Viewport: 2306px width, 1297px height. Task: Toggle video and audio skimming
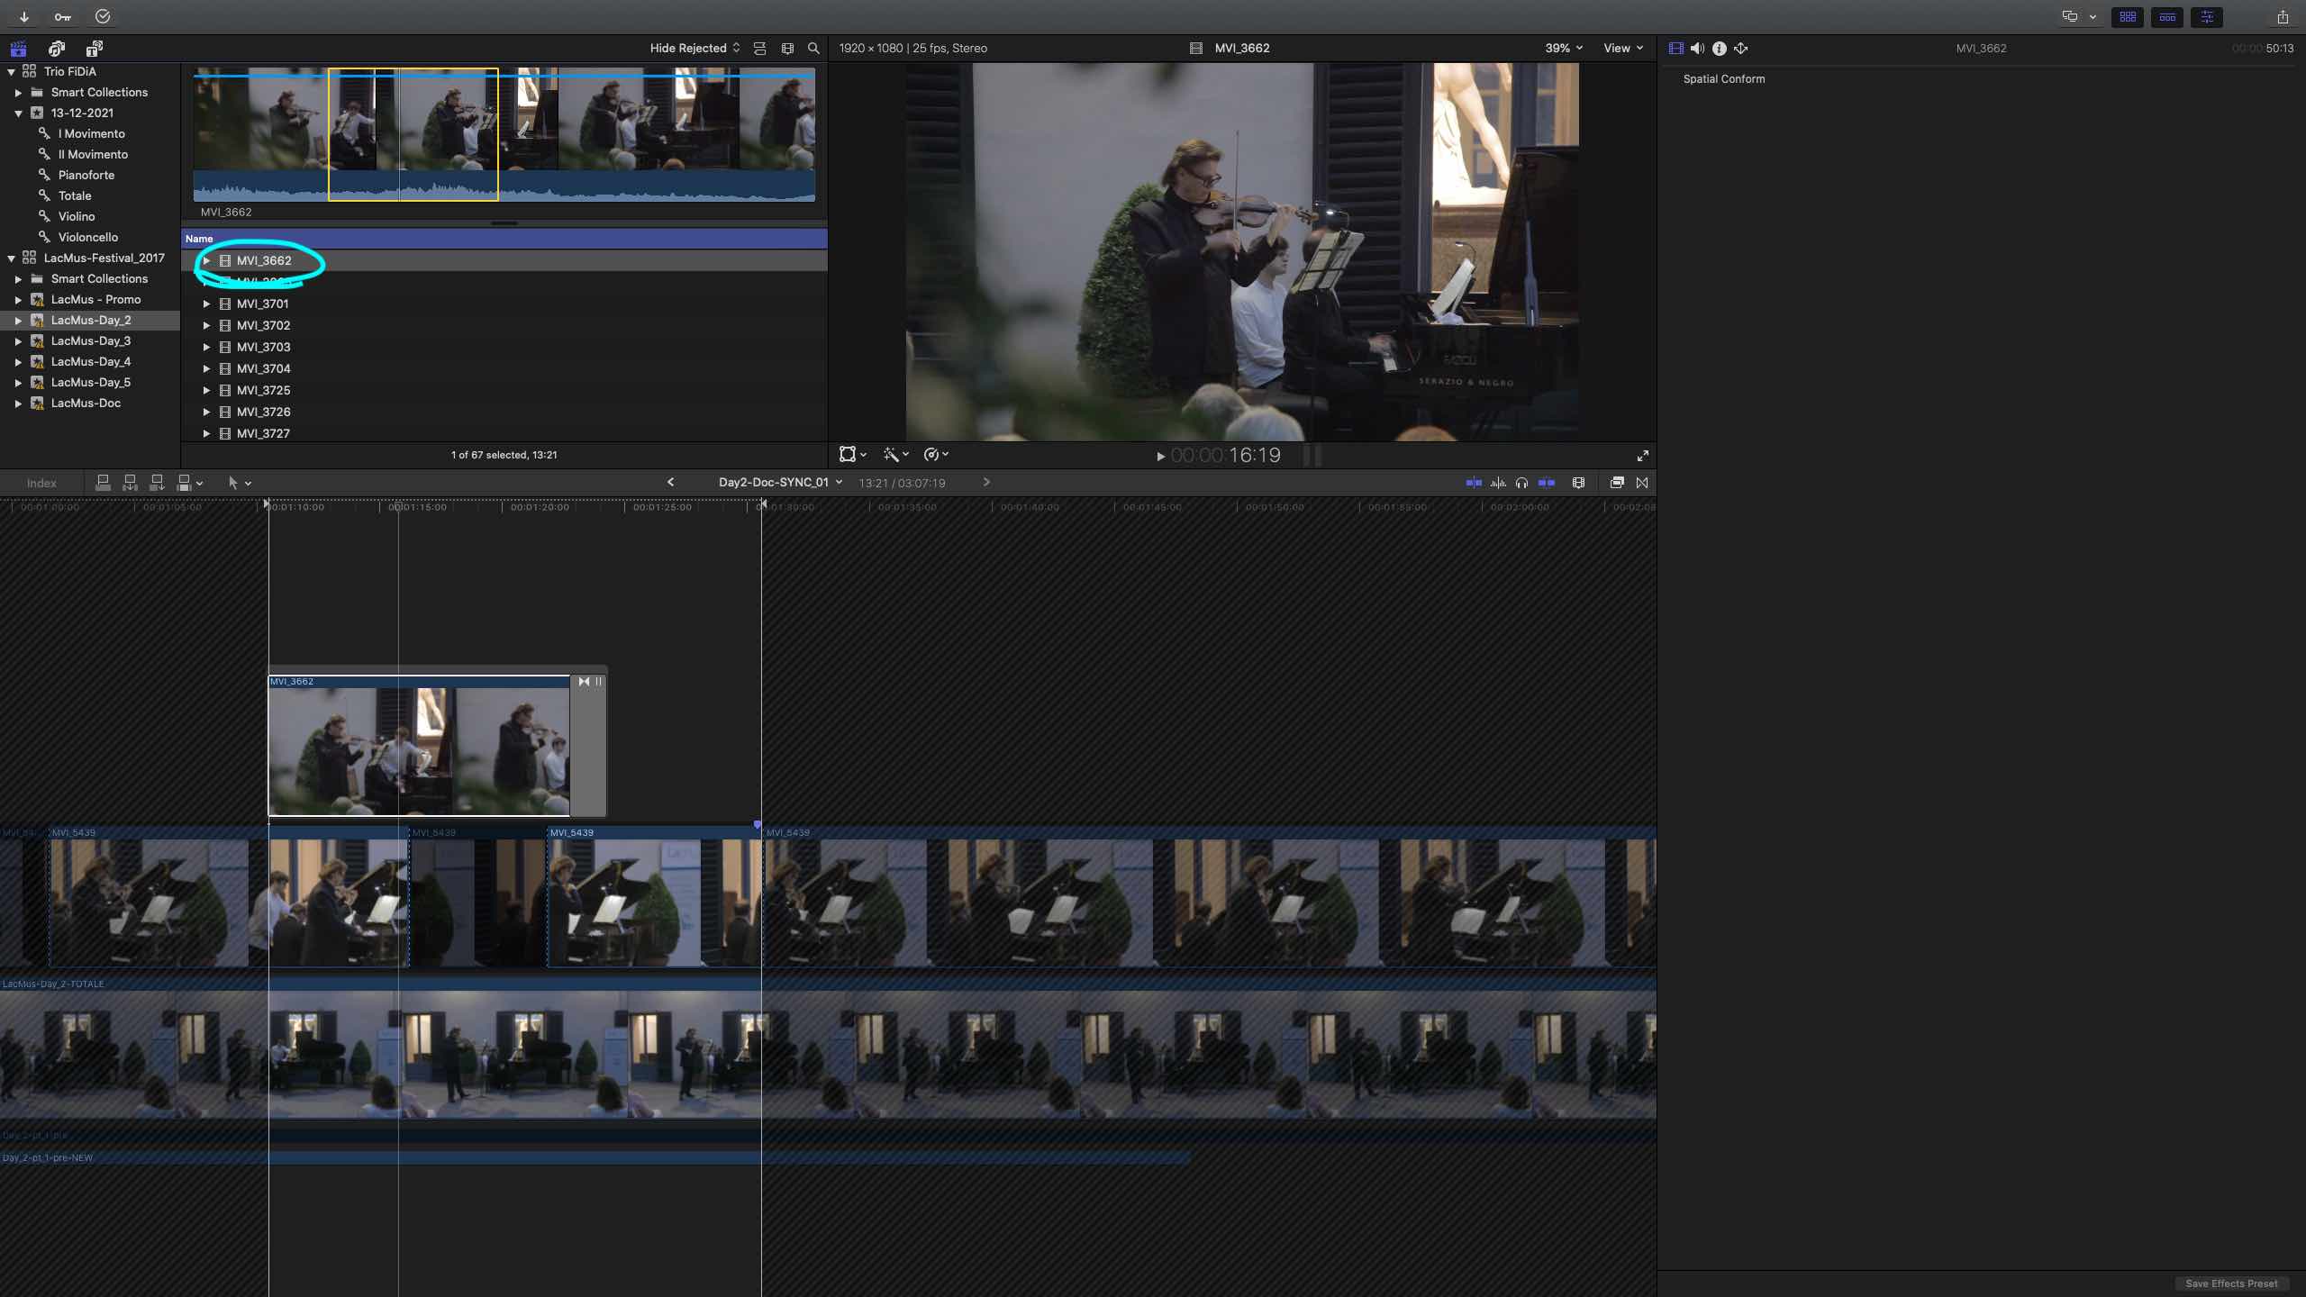pos(1474,483)
